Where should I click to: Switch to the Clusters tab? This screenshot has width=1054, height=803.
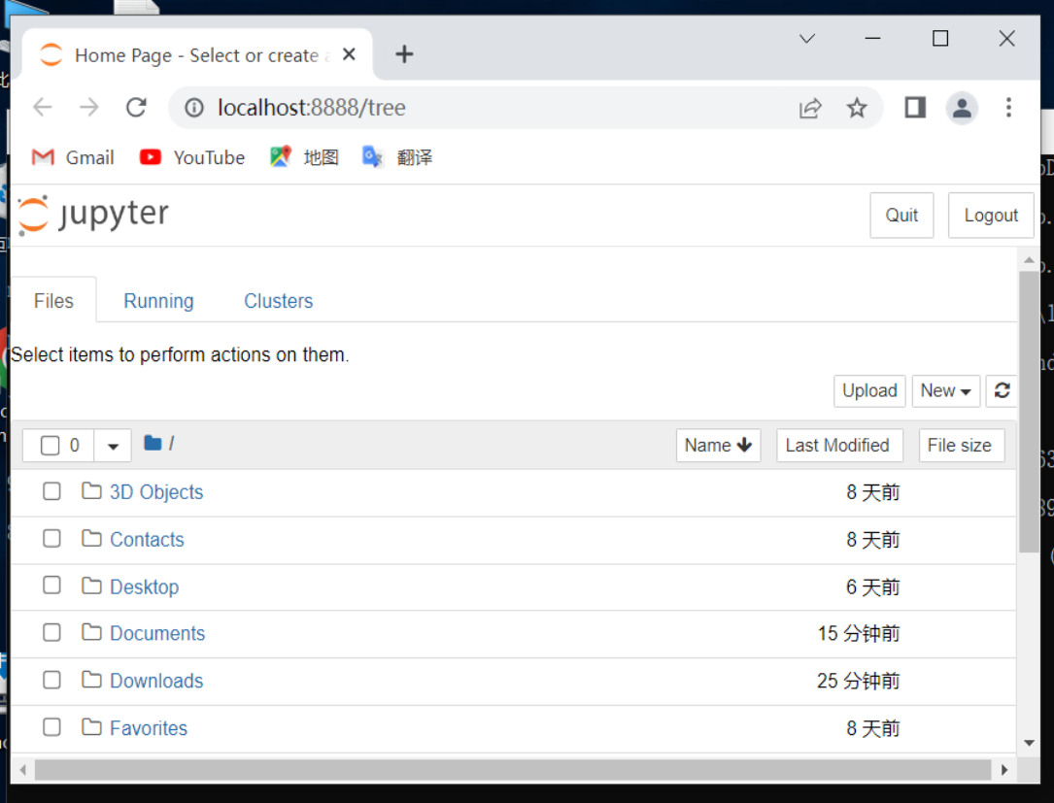(x=278, y=301)
